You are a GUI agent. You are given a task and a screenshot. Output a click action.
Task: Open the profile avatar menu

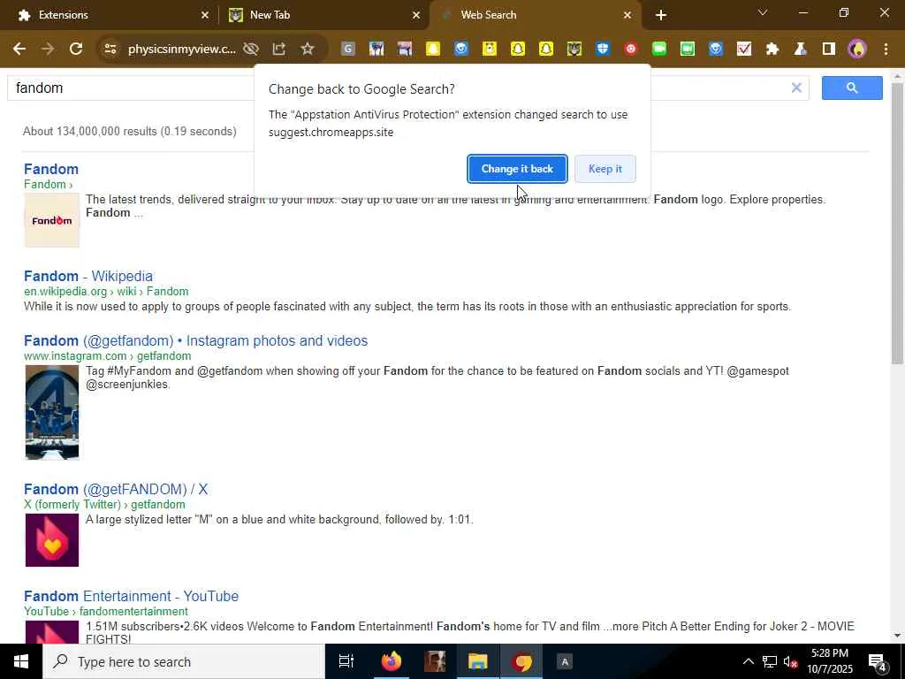(x=857, y=50)
